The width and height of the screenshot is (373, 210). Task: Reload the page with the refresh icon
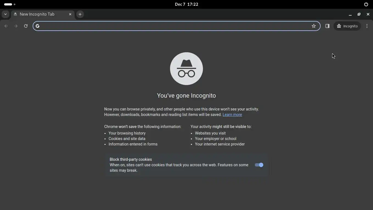point(26,26)
